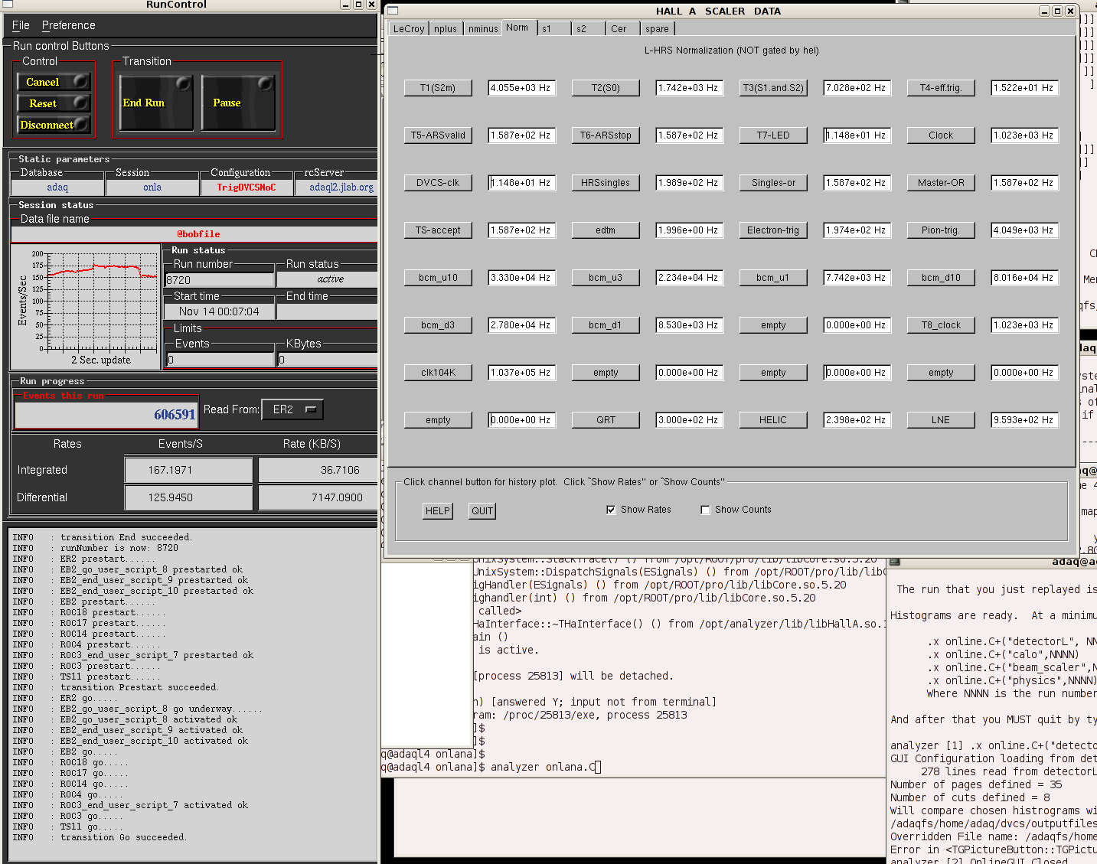Click the bcm_d1 channel button
The height and width of the screenshot is (864, 1097).
click(x=606, y=325)
